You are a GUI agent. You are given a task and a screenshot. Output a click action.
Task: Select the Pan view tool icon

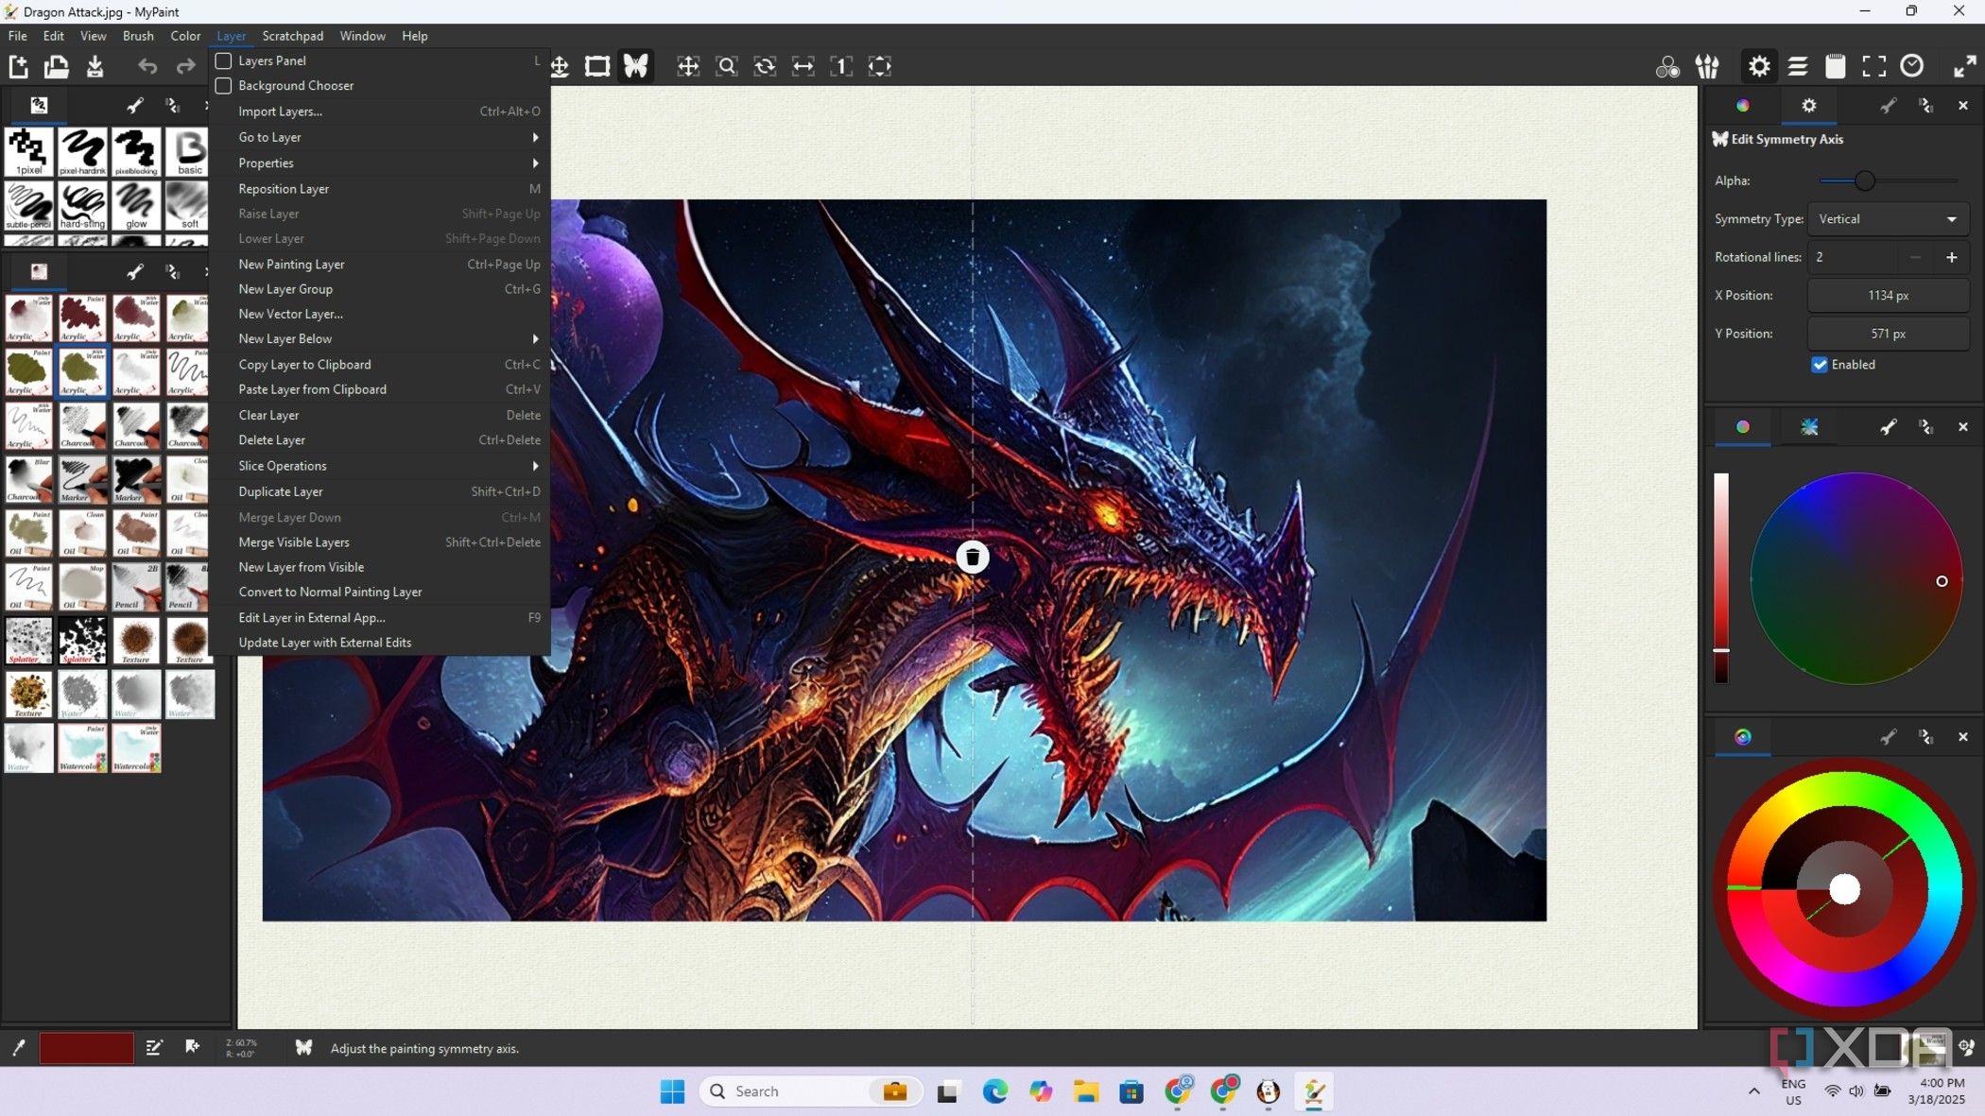(x=688, y=66)
